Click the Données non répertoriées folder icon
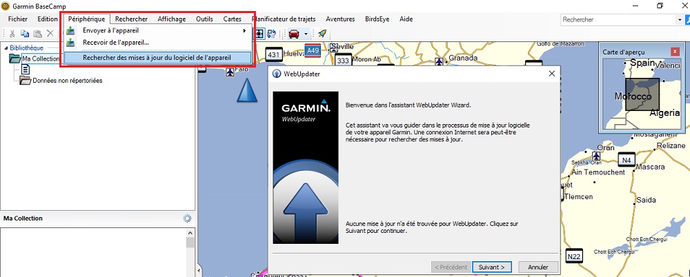Screen dimensions: 690x277 tap(26, 81)
